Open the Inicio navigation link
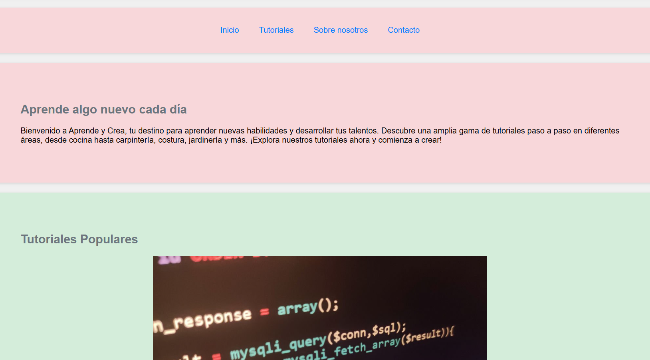This screenshot has height=360, width=650. coord(230,30)
